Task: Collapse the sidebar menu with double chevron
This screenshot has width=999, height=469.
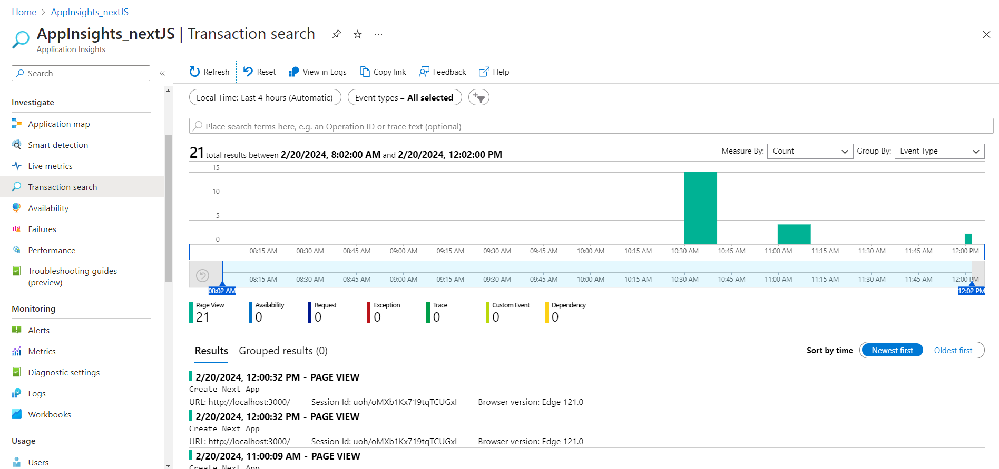Action: [162, 73]
